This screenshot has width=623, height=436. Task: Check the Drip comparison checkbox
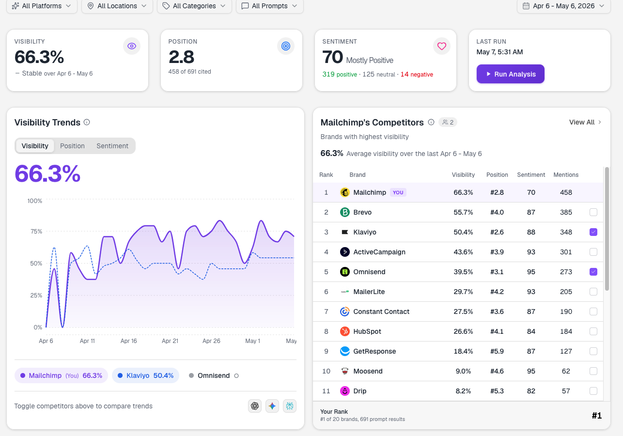pyautogui.click(x=593, y=391)
